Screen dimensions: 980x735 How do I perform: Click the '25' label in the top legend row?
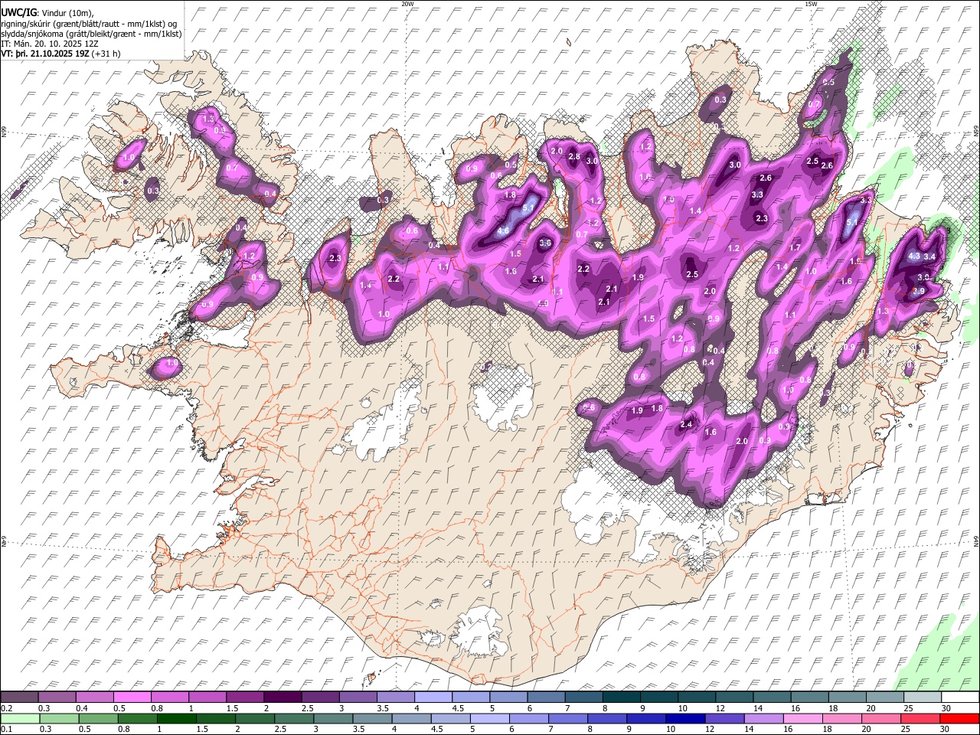click(x=907, y=708)
